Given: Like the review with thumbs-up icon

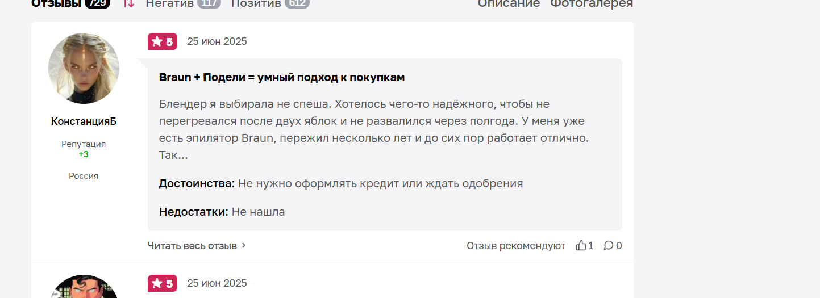Looking at the screenshot, I should [x=581, y=246].
